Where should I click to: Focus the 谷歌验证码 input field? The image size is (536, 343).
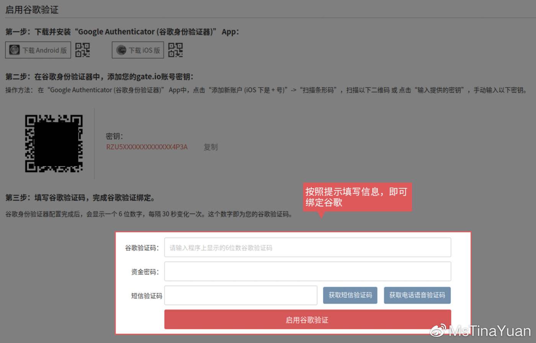307,247
